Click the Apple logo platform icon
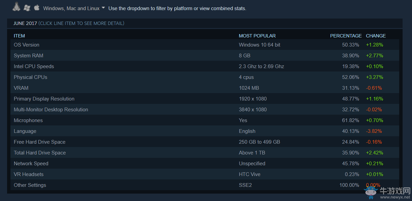 [37, 7]
